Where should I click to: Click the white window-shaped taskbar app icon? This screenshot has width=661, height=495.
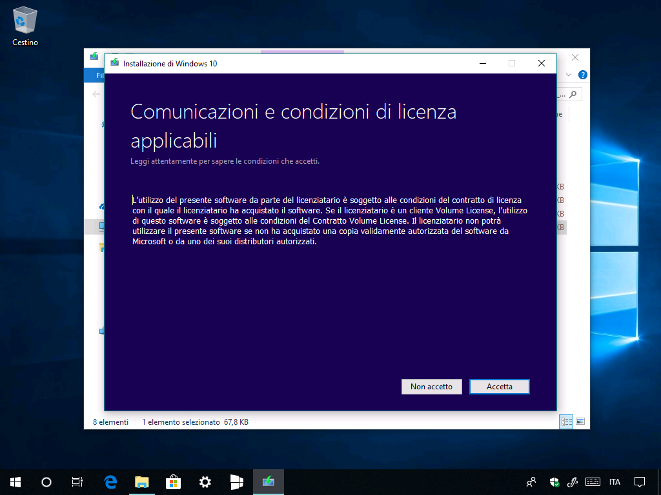tap(236, 482)
